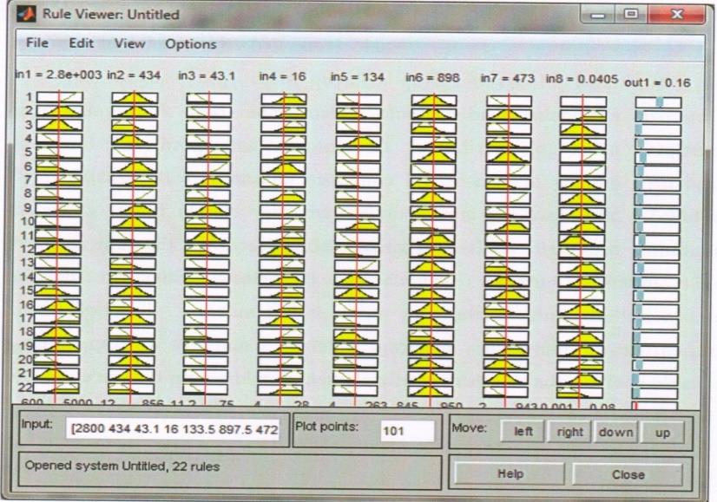Click the Move down button
717x502 pixels.
(x=615, y=432)
